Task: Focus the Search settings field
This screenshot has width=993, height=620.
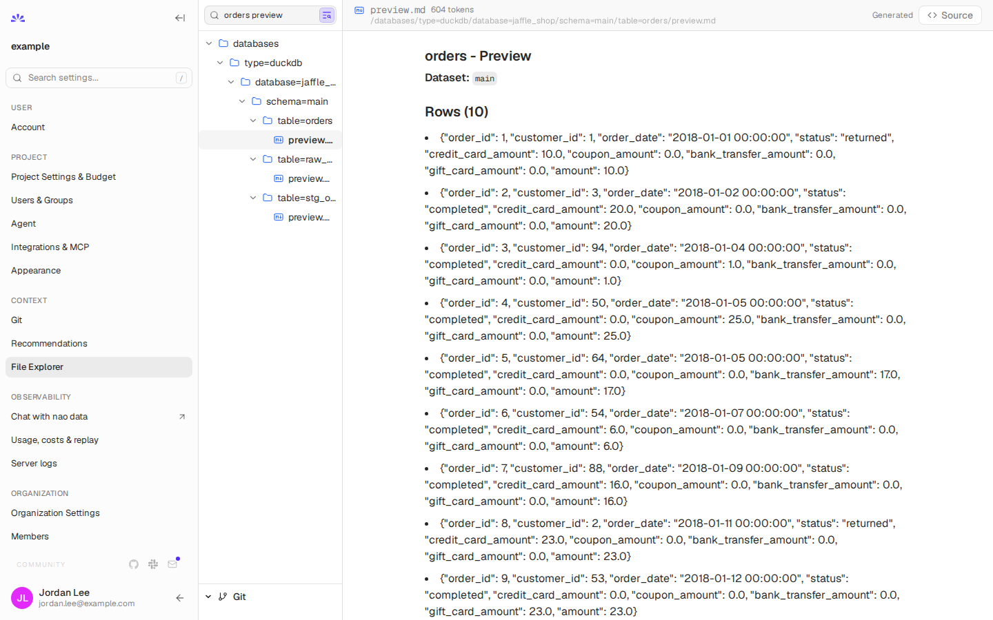Action: 99,78
